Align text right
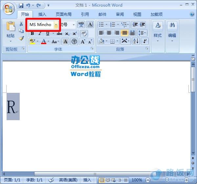Screen dimensions: 197x184 117,33
